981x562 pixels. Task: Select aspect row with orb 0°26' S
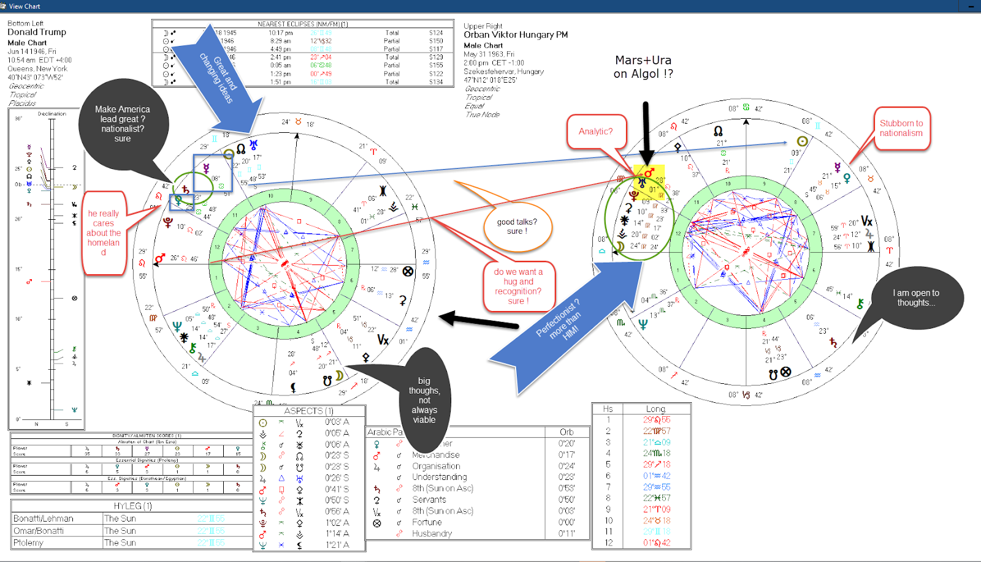[309, 478]
